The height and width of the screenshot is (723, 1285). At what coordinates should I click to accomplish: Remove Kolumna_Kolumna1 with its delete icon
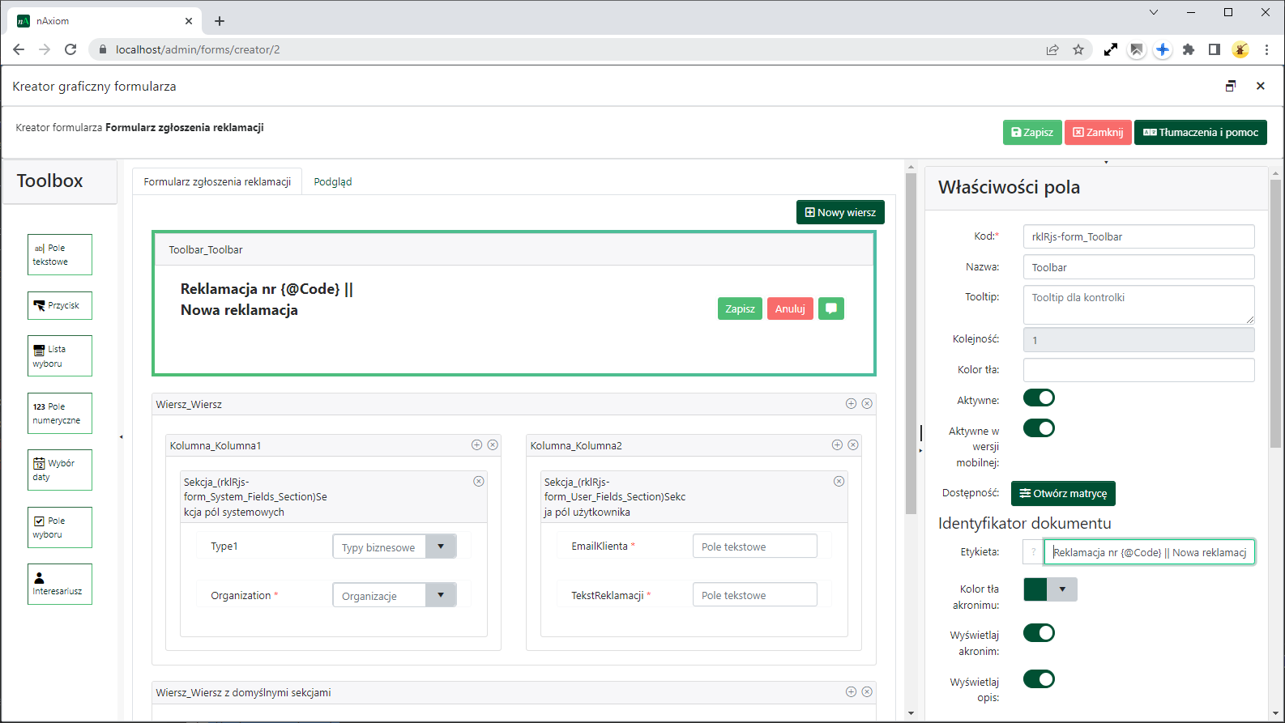click(x=493, y=445)
